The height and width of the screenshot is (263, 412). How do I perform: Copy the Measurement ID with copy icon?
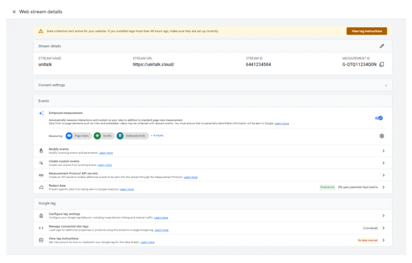(382, 65)
